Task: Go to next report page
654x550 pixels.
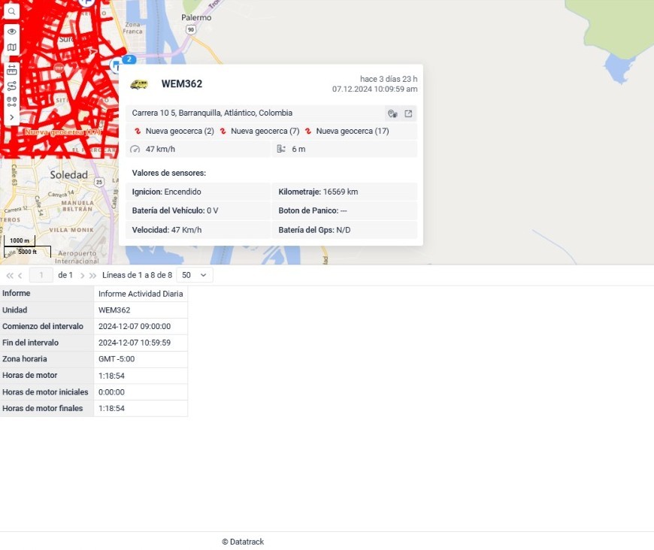Action: point(83,276)
